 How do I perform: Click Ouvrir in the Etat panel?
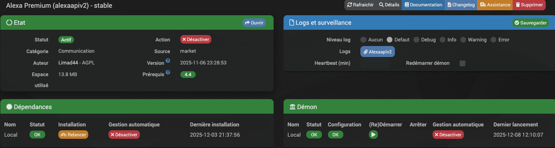click(254, 23)
